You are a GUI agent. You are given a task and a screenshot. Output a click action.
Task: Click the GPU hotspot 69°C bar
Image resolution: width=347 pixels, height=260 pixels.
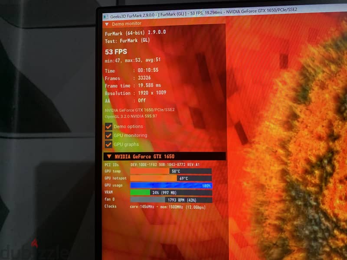click(171, 178)
